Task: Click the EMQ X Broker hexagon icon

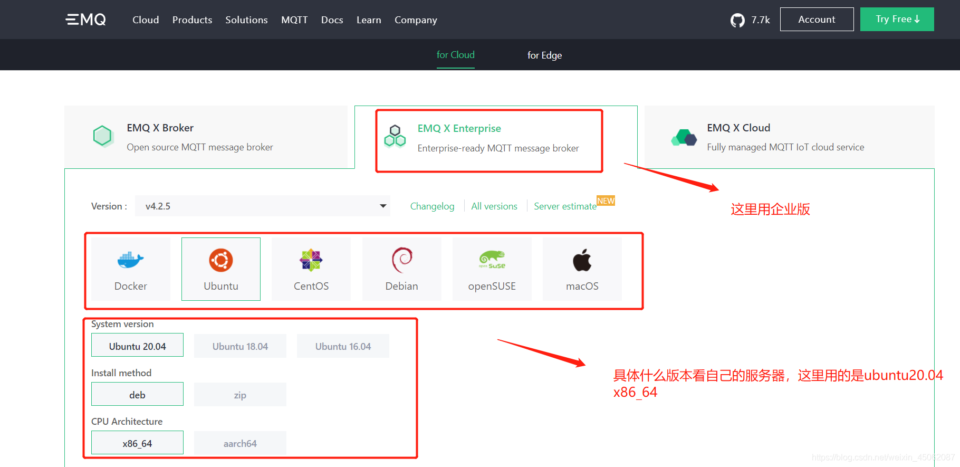Action: (102, 136)
